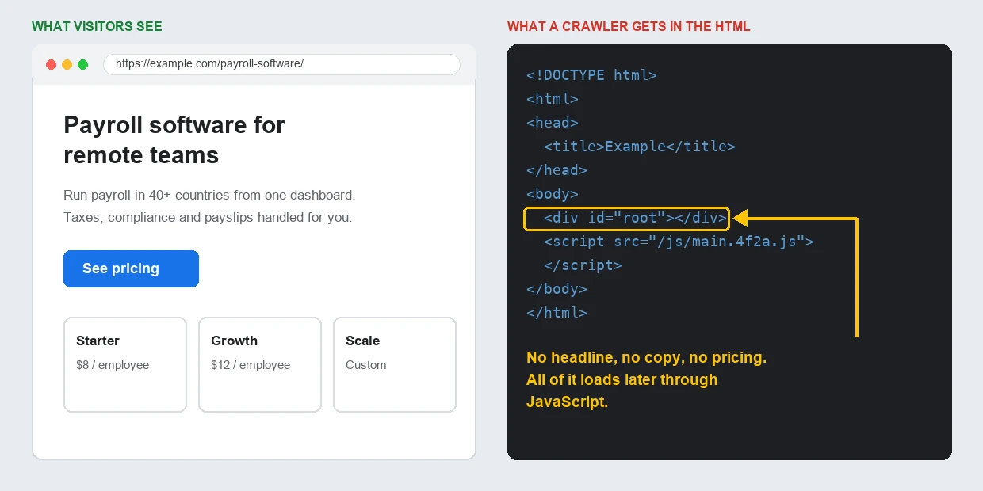
Task: Open the Growth pricing card
Action: tap(260, 364)
